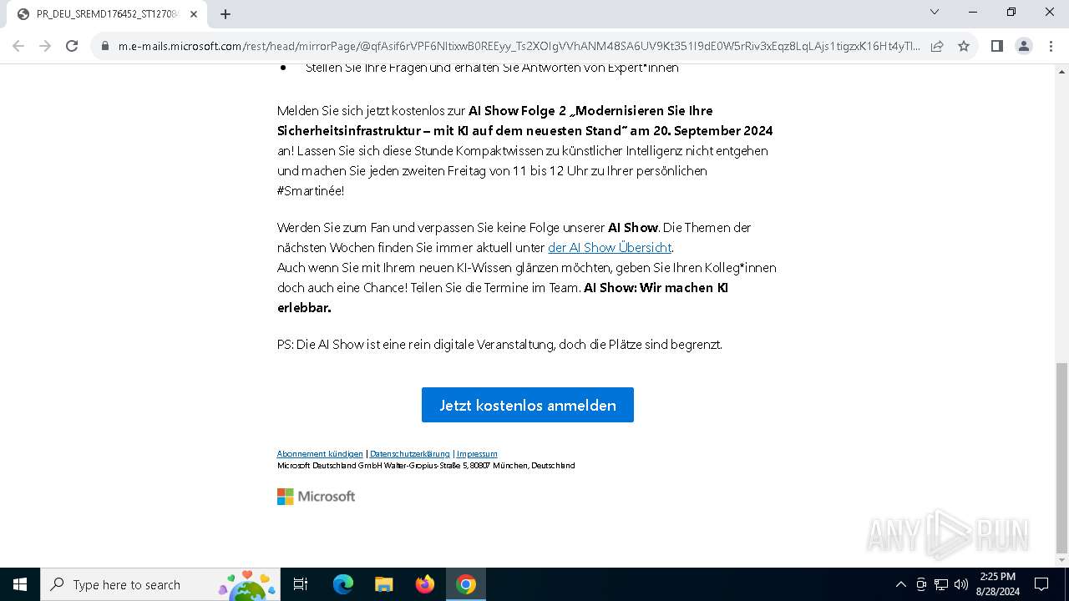Click the address bar URL field
This screenshot has height=601, width=1069.
point(519,47)
